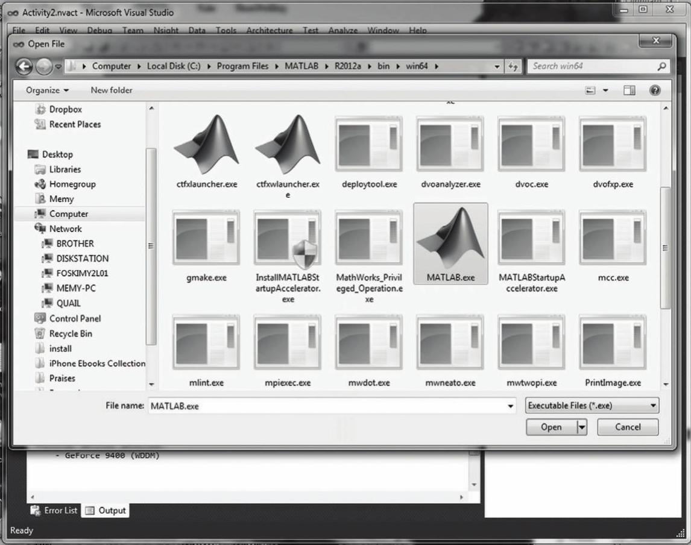Expand the recent pages dropdown arrow
691x545 pixels.
coord(58,67)
